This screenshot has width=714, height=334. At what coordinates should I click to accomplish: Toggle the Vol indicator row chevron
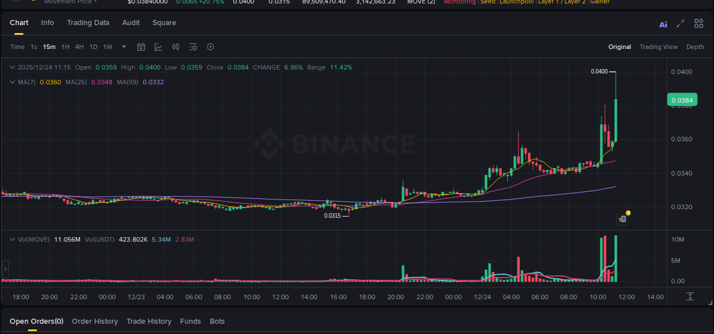11,239
